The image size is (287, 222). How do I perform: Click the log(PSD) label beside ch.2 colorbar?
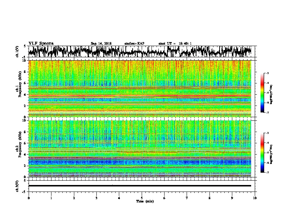[271, 154]
